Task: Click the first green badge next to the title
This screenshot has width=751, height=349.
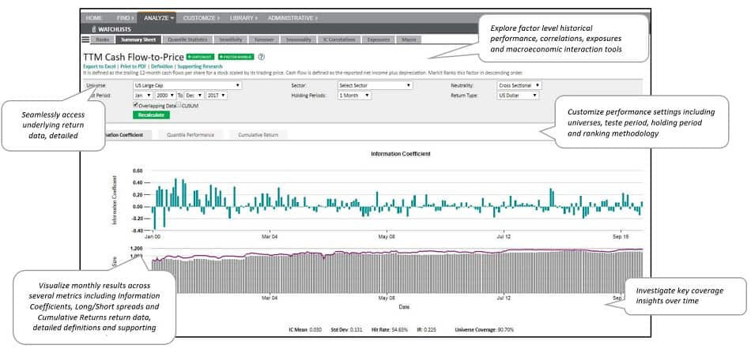Action: pos(201,57)
